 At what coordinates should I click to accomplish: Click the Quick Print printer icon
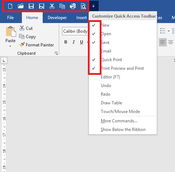pos(73,6)
